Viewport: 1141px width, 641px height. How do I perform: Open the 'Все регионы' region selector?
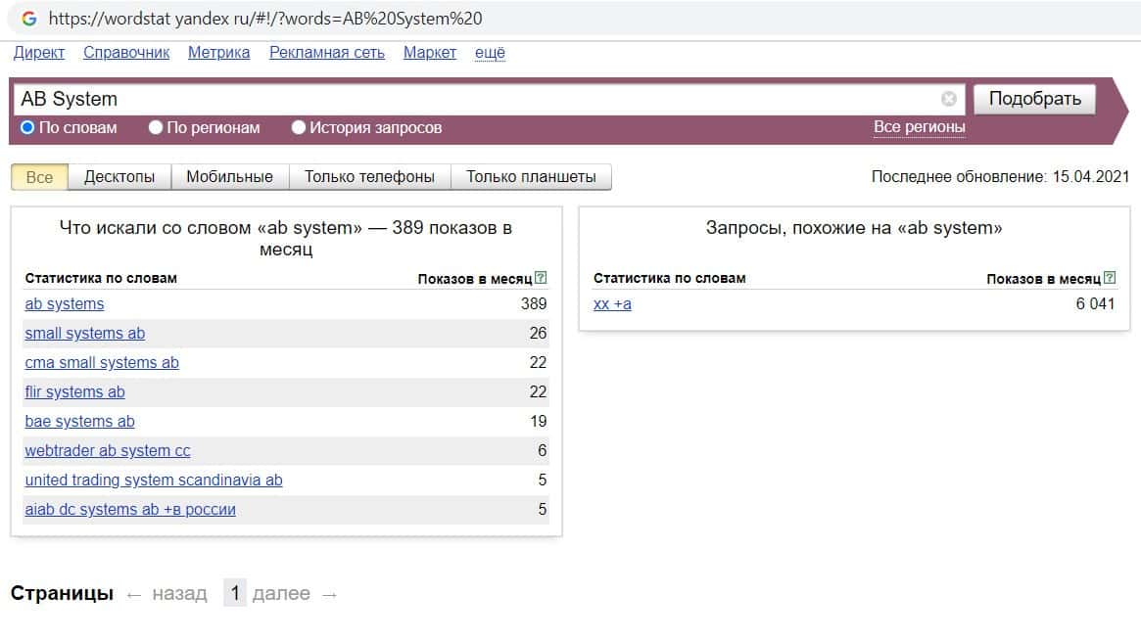tap(919, 127)
